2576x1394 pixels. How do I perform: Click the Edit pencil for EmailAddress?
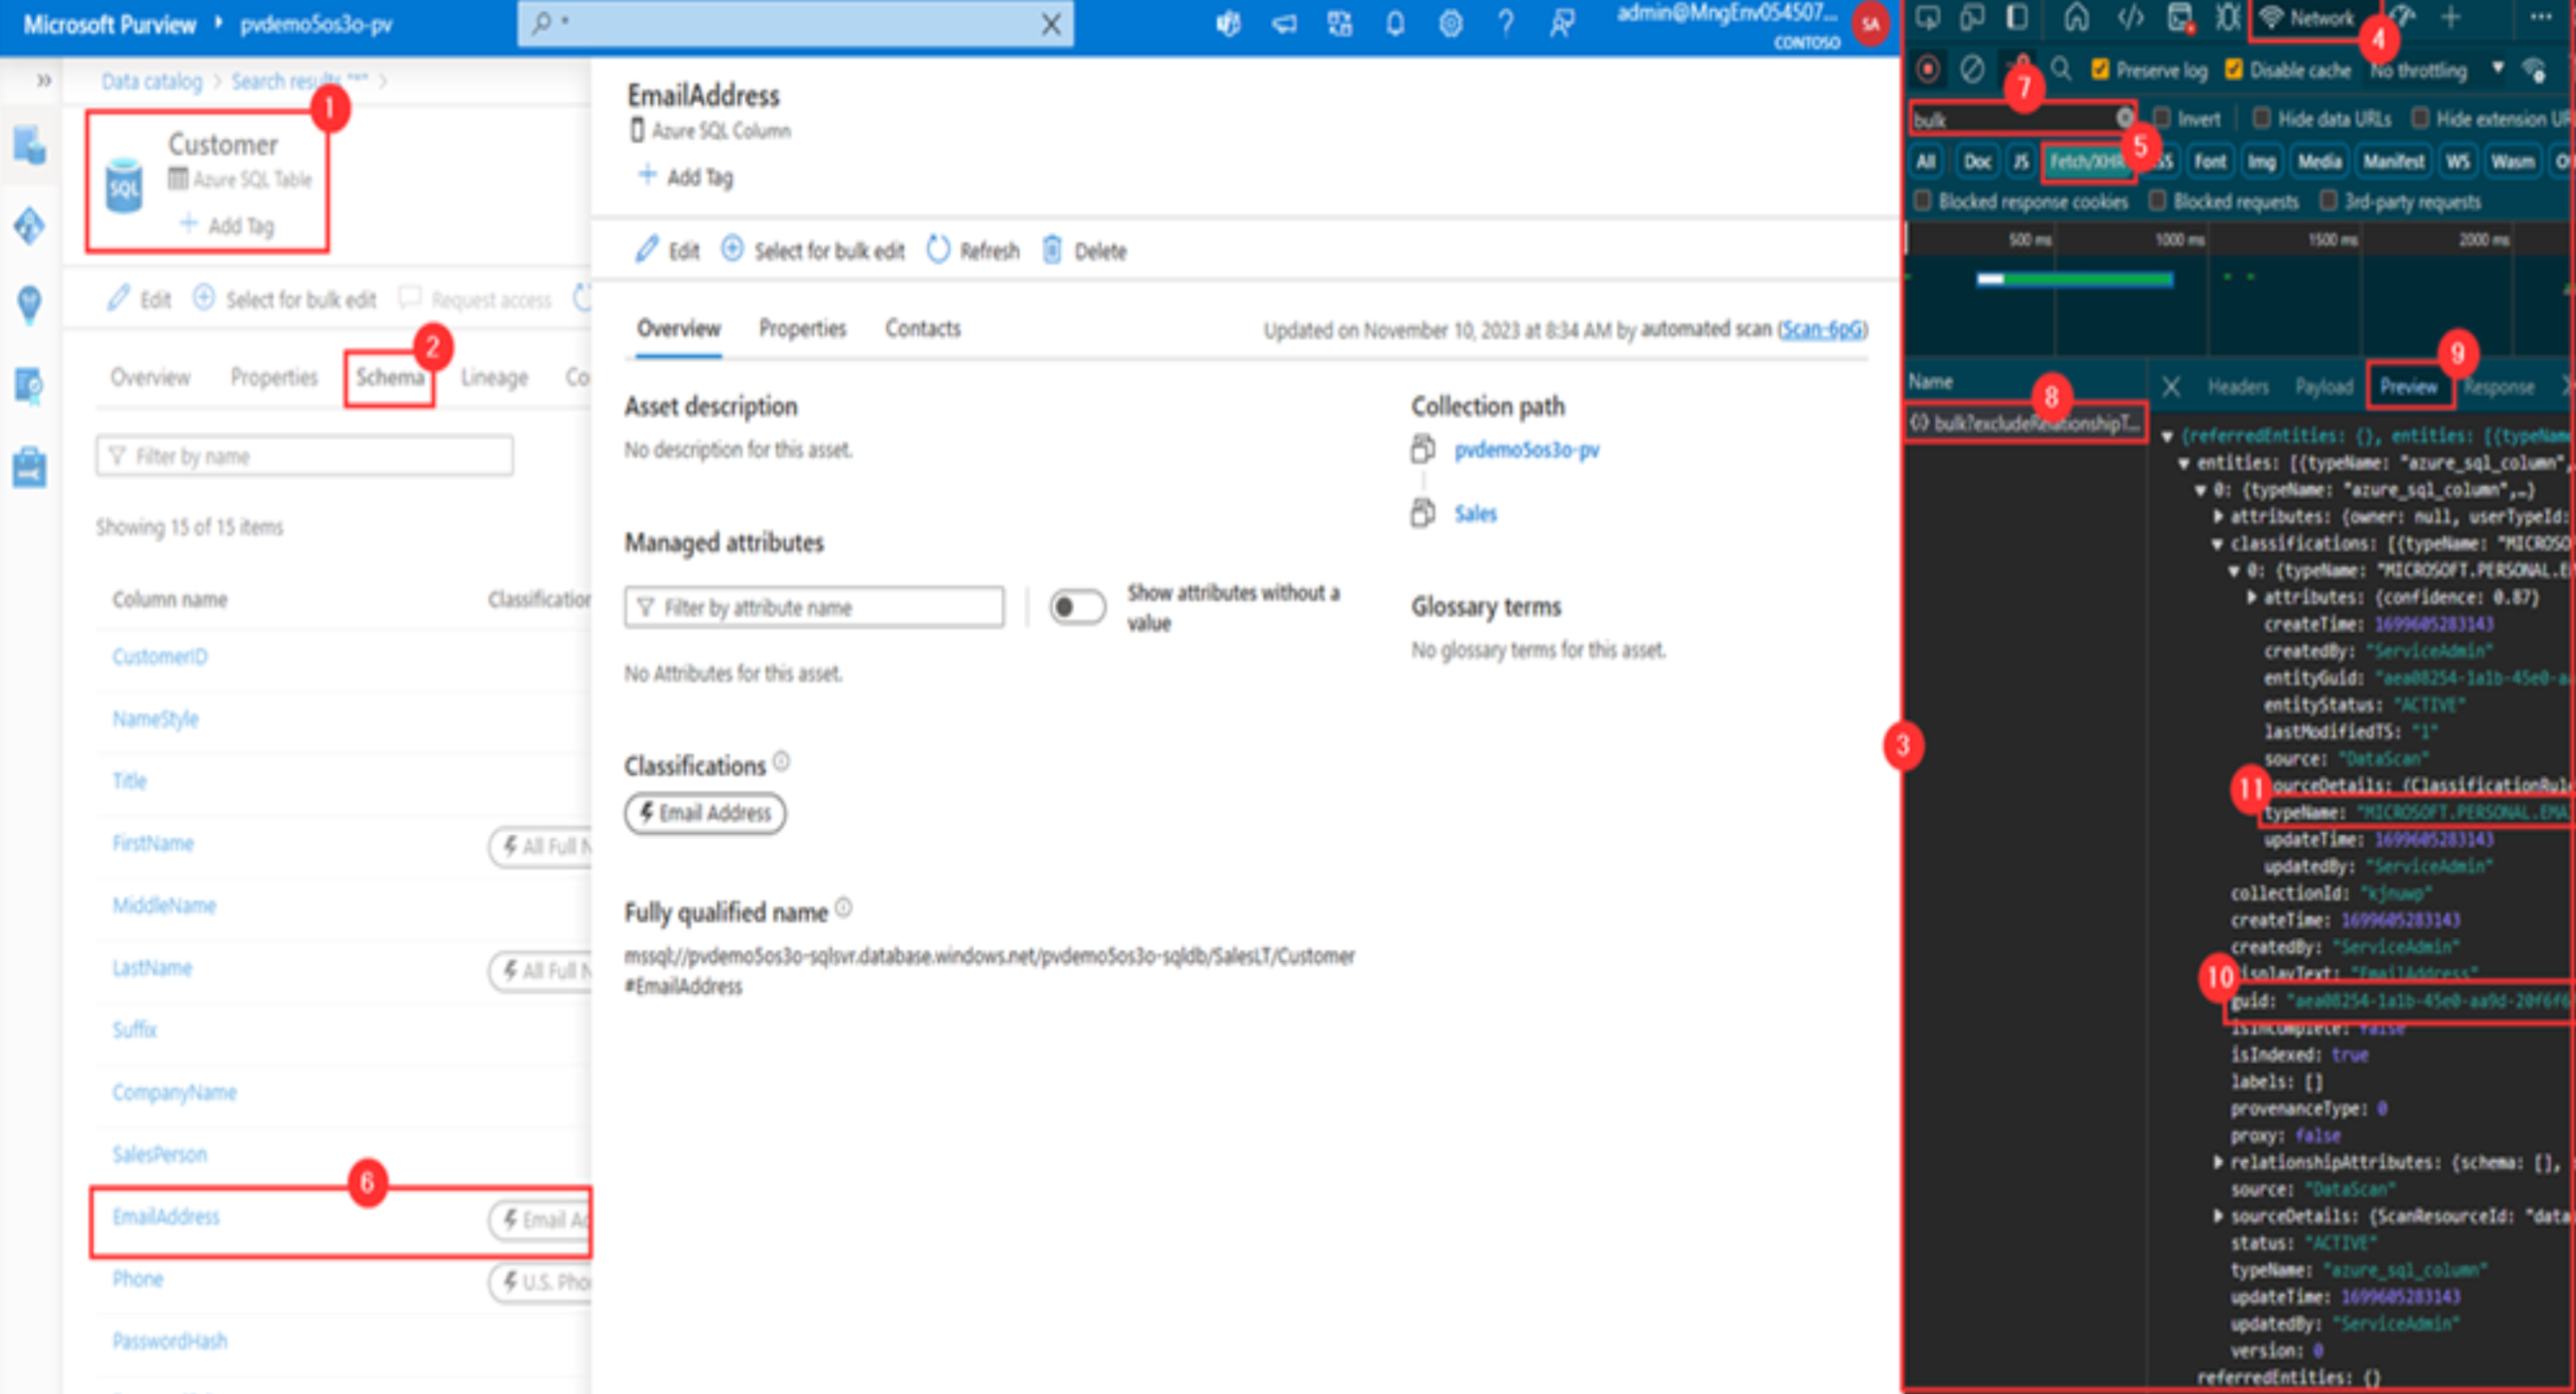[648, 249]
